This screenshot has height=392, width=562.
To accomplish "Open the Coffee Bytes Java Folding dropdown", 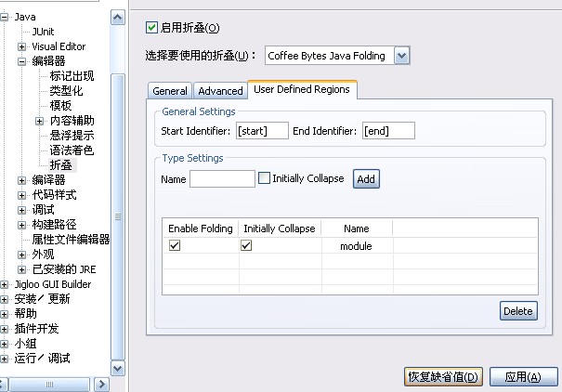I will point(401,56).
